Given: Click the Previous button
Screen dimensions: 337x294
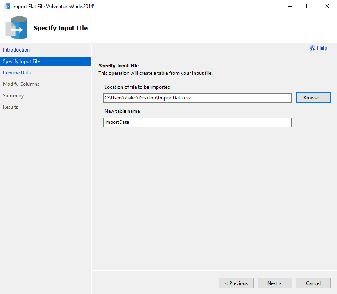Looking at the screenshot, I should (236, 283).
